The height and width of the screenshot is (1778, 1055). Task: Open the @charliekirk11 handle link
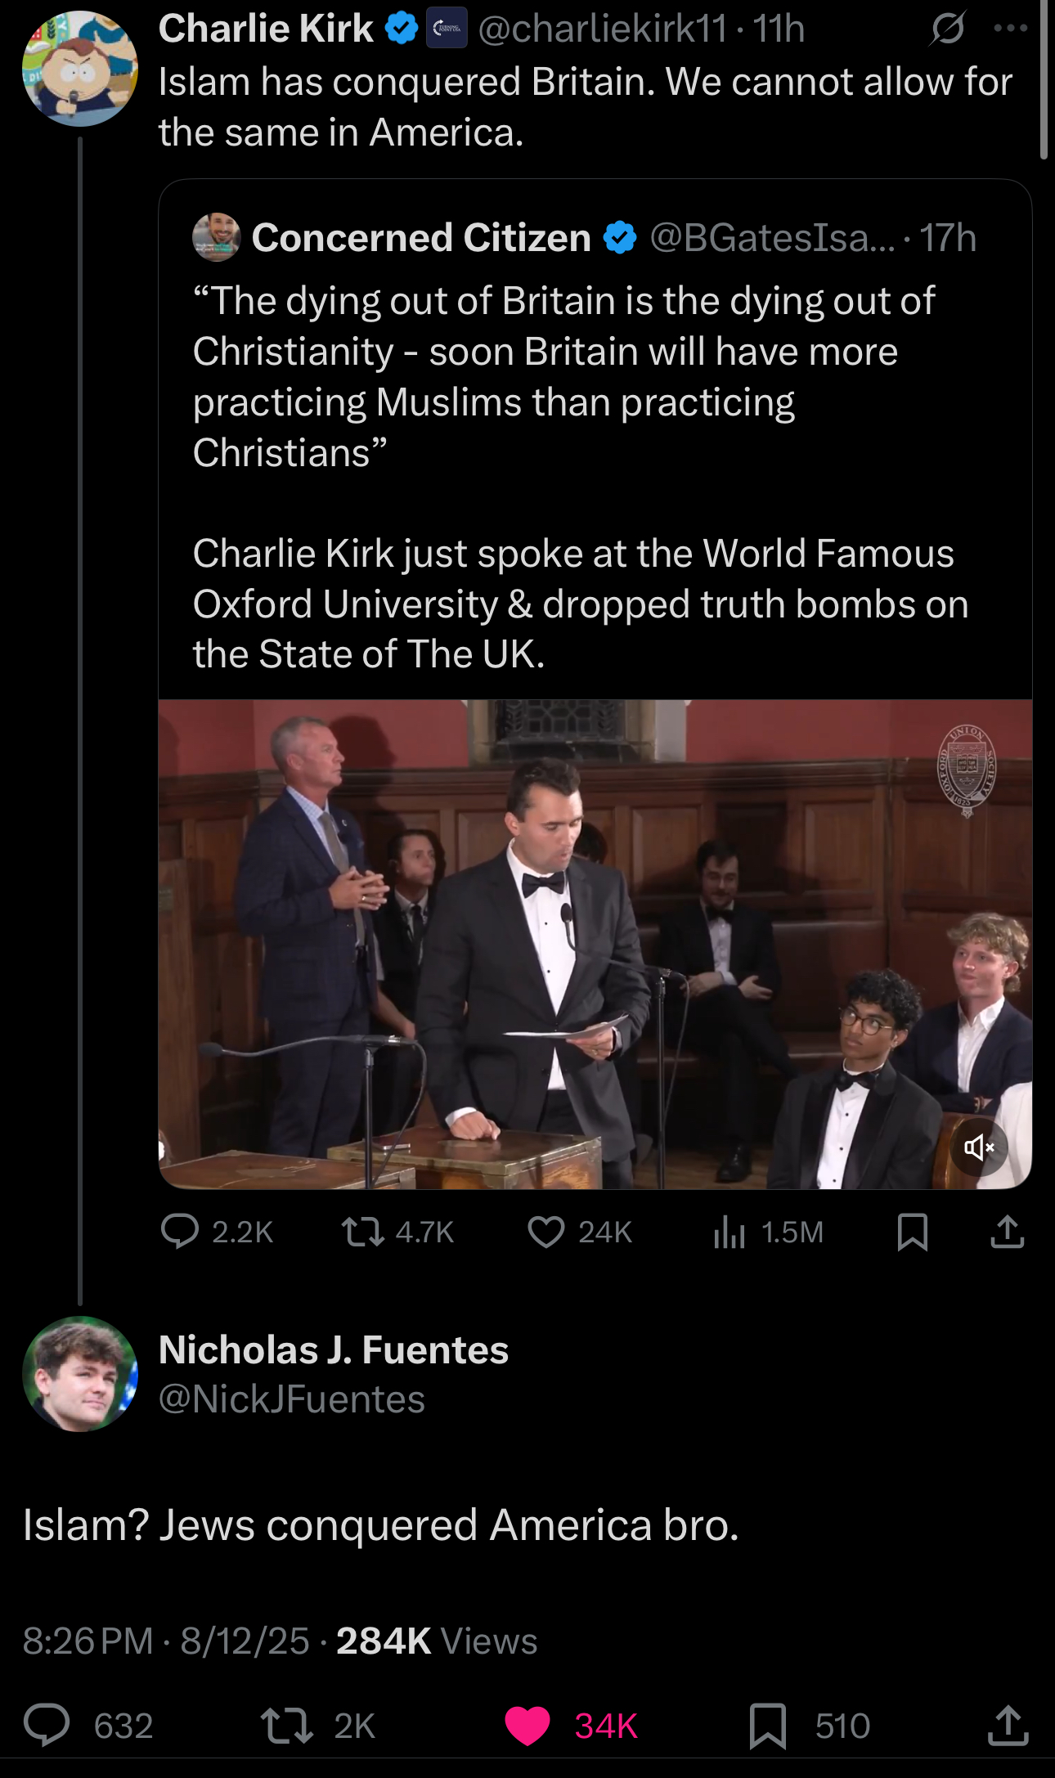602,29
